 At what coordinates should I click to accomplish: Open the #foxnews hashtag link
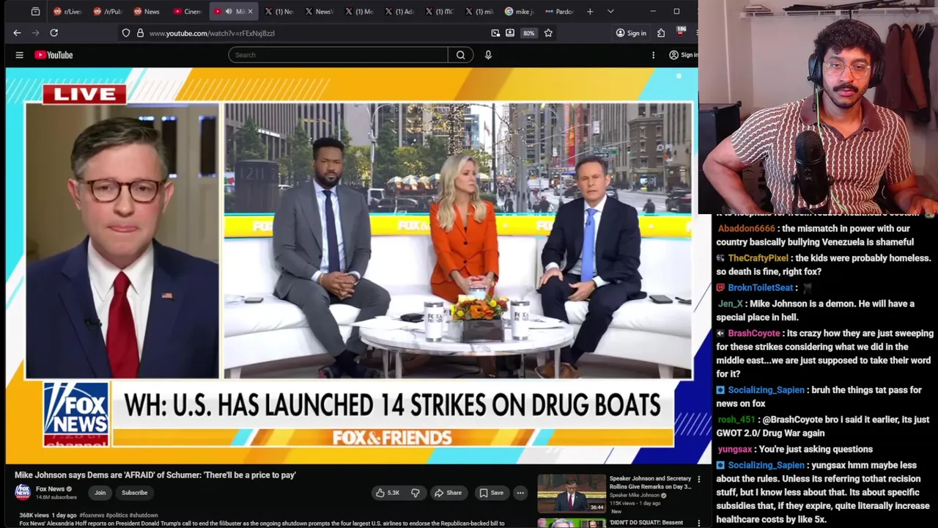click(92, 516)
